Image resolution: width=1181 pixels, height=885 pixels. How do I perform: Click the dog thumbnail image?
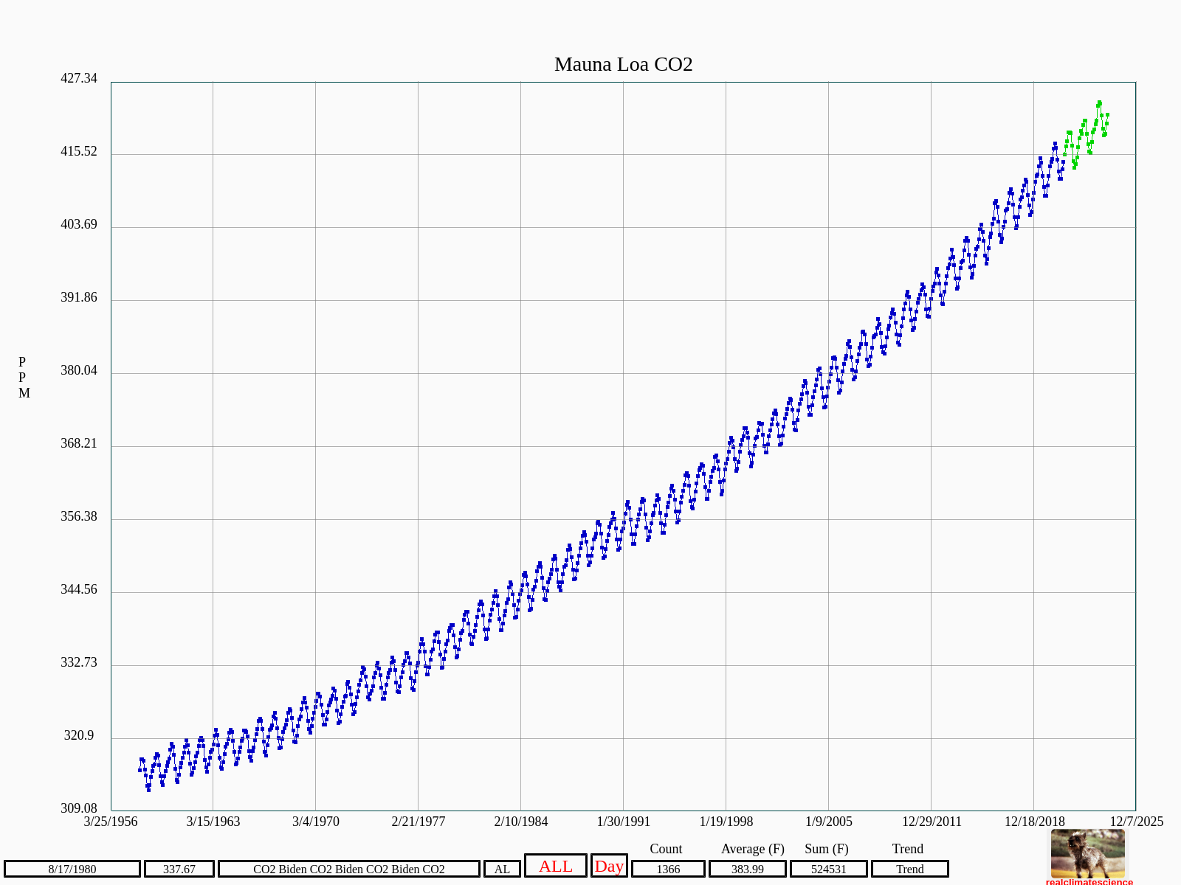[x=1088, y=853]
